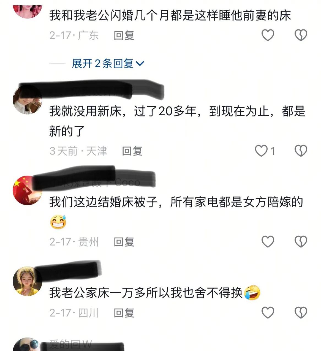Viewport: 321px width, 351px height.
Task: Reply to the 2-17 四川 comment
Action: coord(124,313)
